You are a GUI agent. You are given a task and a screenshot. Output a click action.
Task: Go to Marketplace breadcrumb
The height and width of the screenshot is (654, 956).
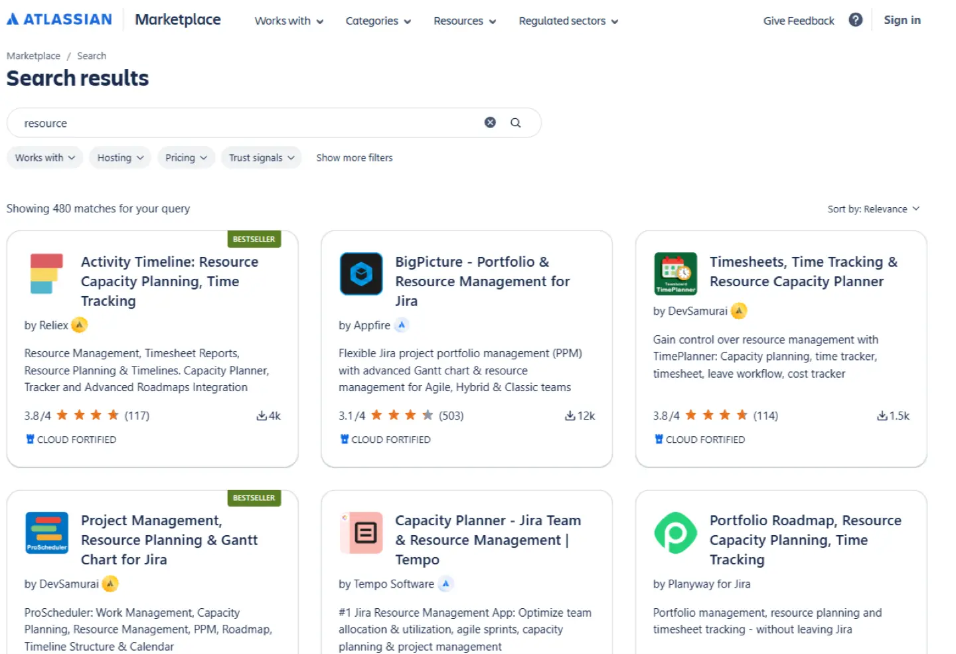33,56
